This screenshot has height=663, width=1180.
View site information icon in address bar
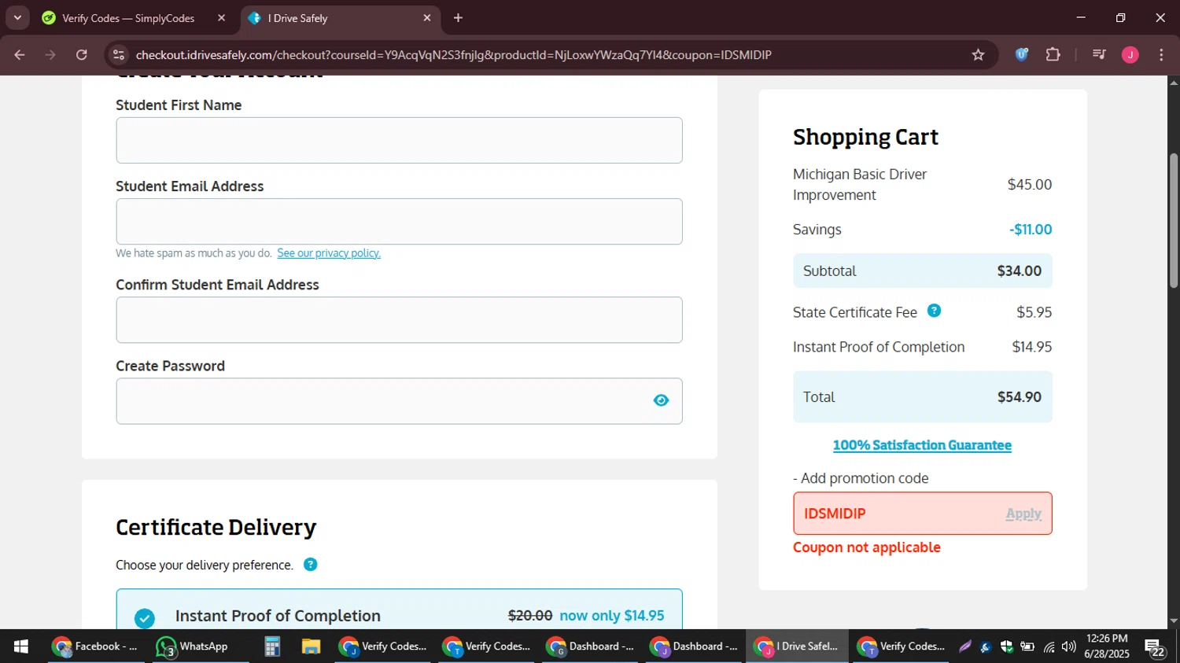pyautogui.click(x=119, y=54)
